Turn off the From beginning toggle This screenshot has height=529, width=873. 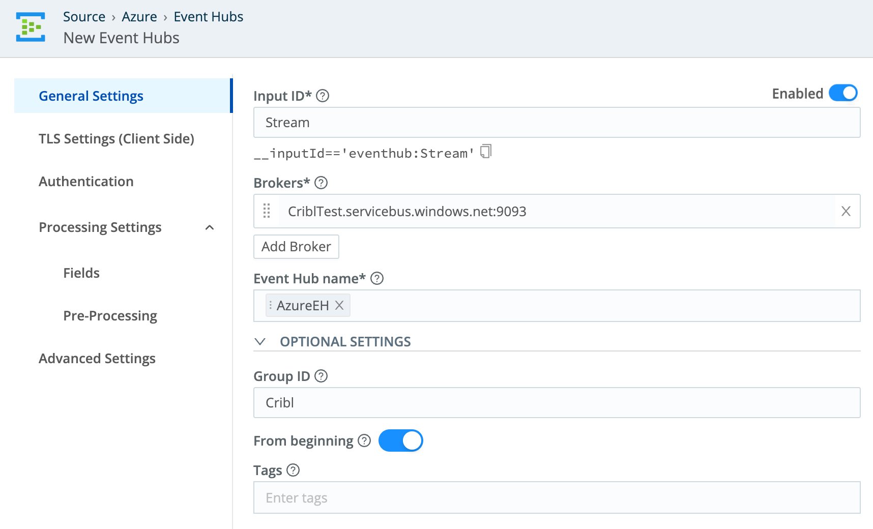(401, 440)
